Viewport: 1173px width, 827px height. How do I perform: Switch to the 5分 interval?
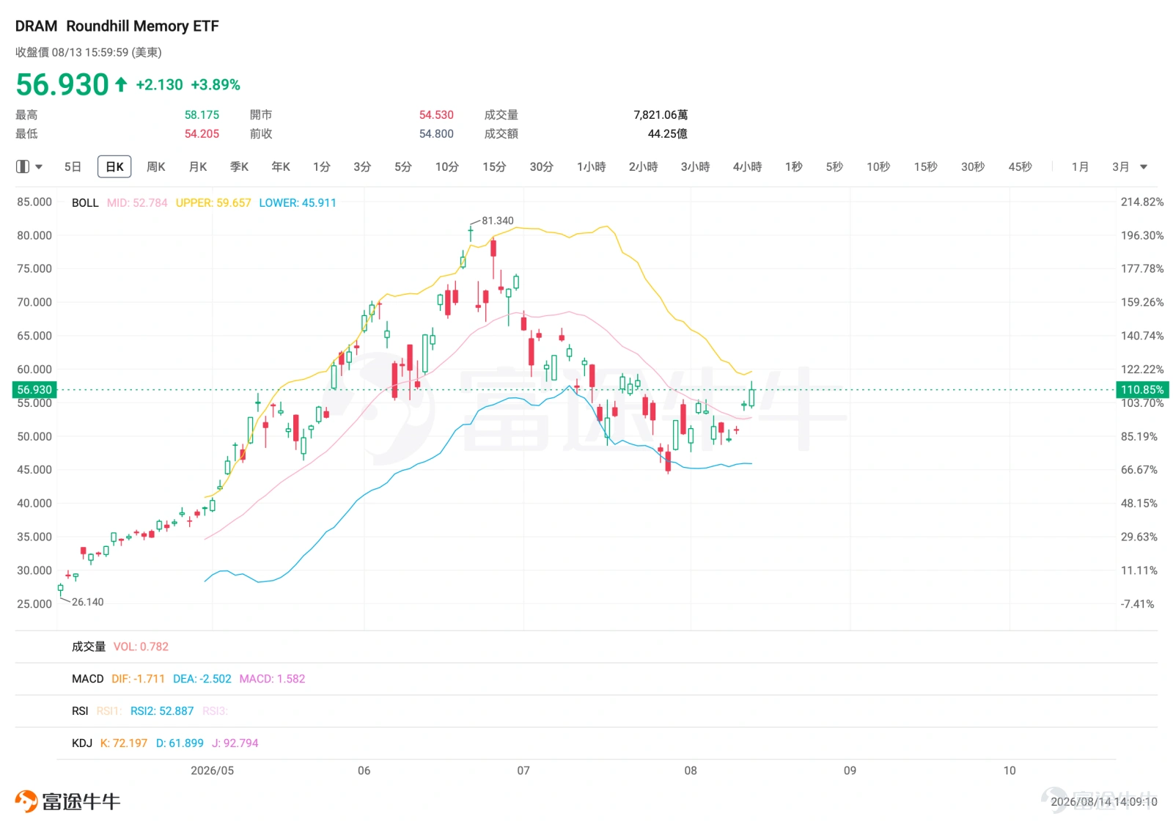[x=403, y=167]
